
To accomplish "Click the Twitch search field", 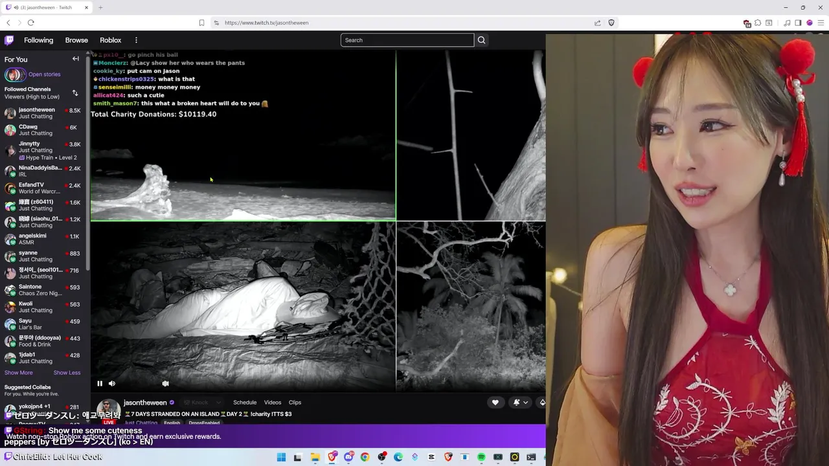I will pos(407,40).
